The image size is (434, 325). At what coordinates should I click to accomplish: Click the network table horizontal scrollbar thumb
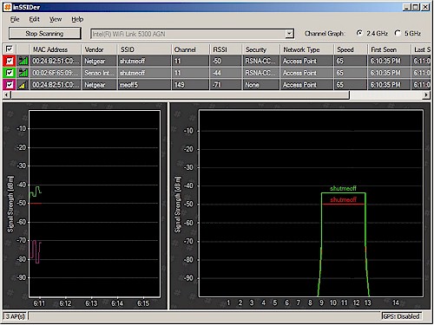(181, 94)
